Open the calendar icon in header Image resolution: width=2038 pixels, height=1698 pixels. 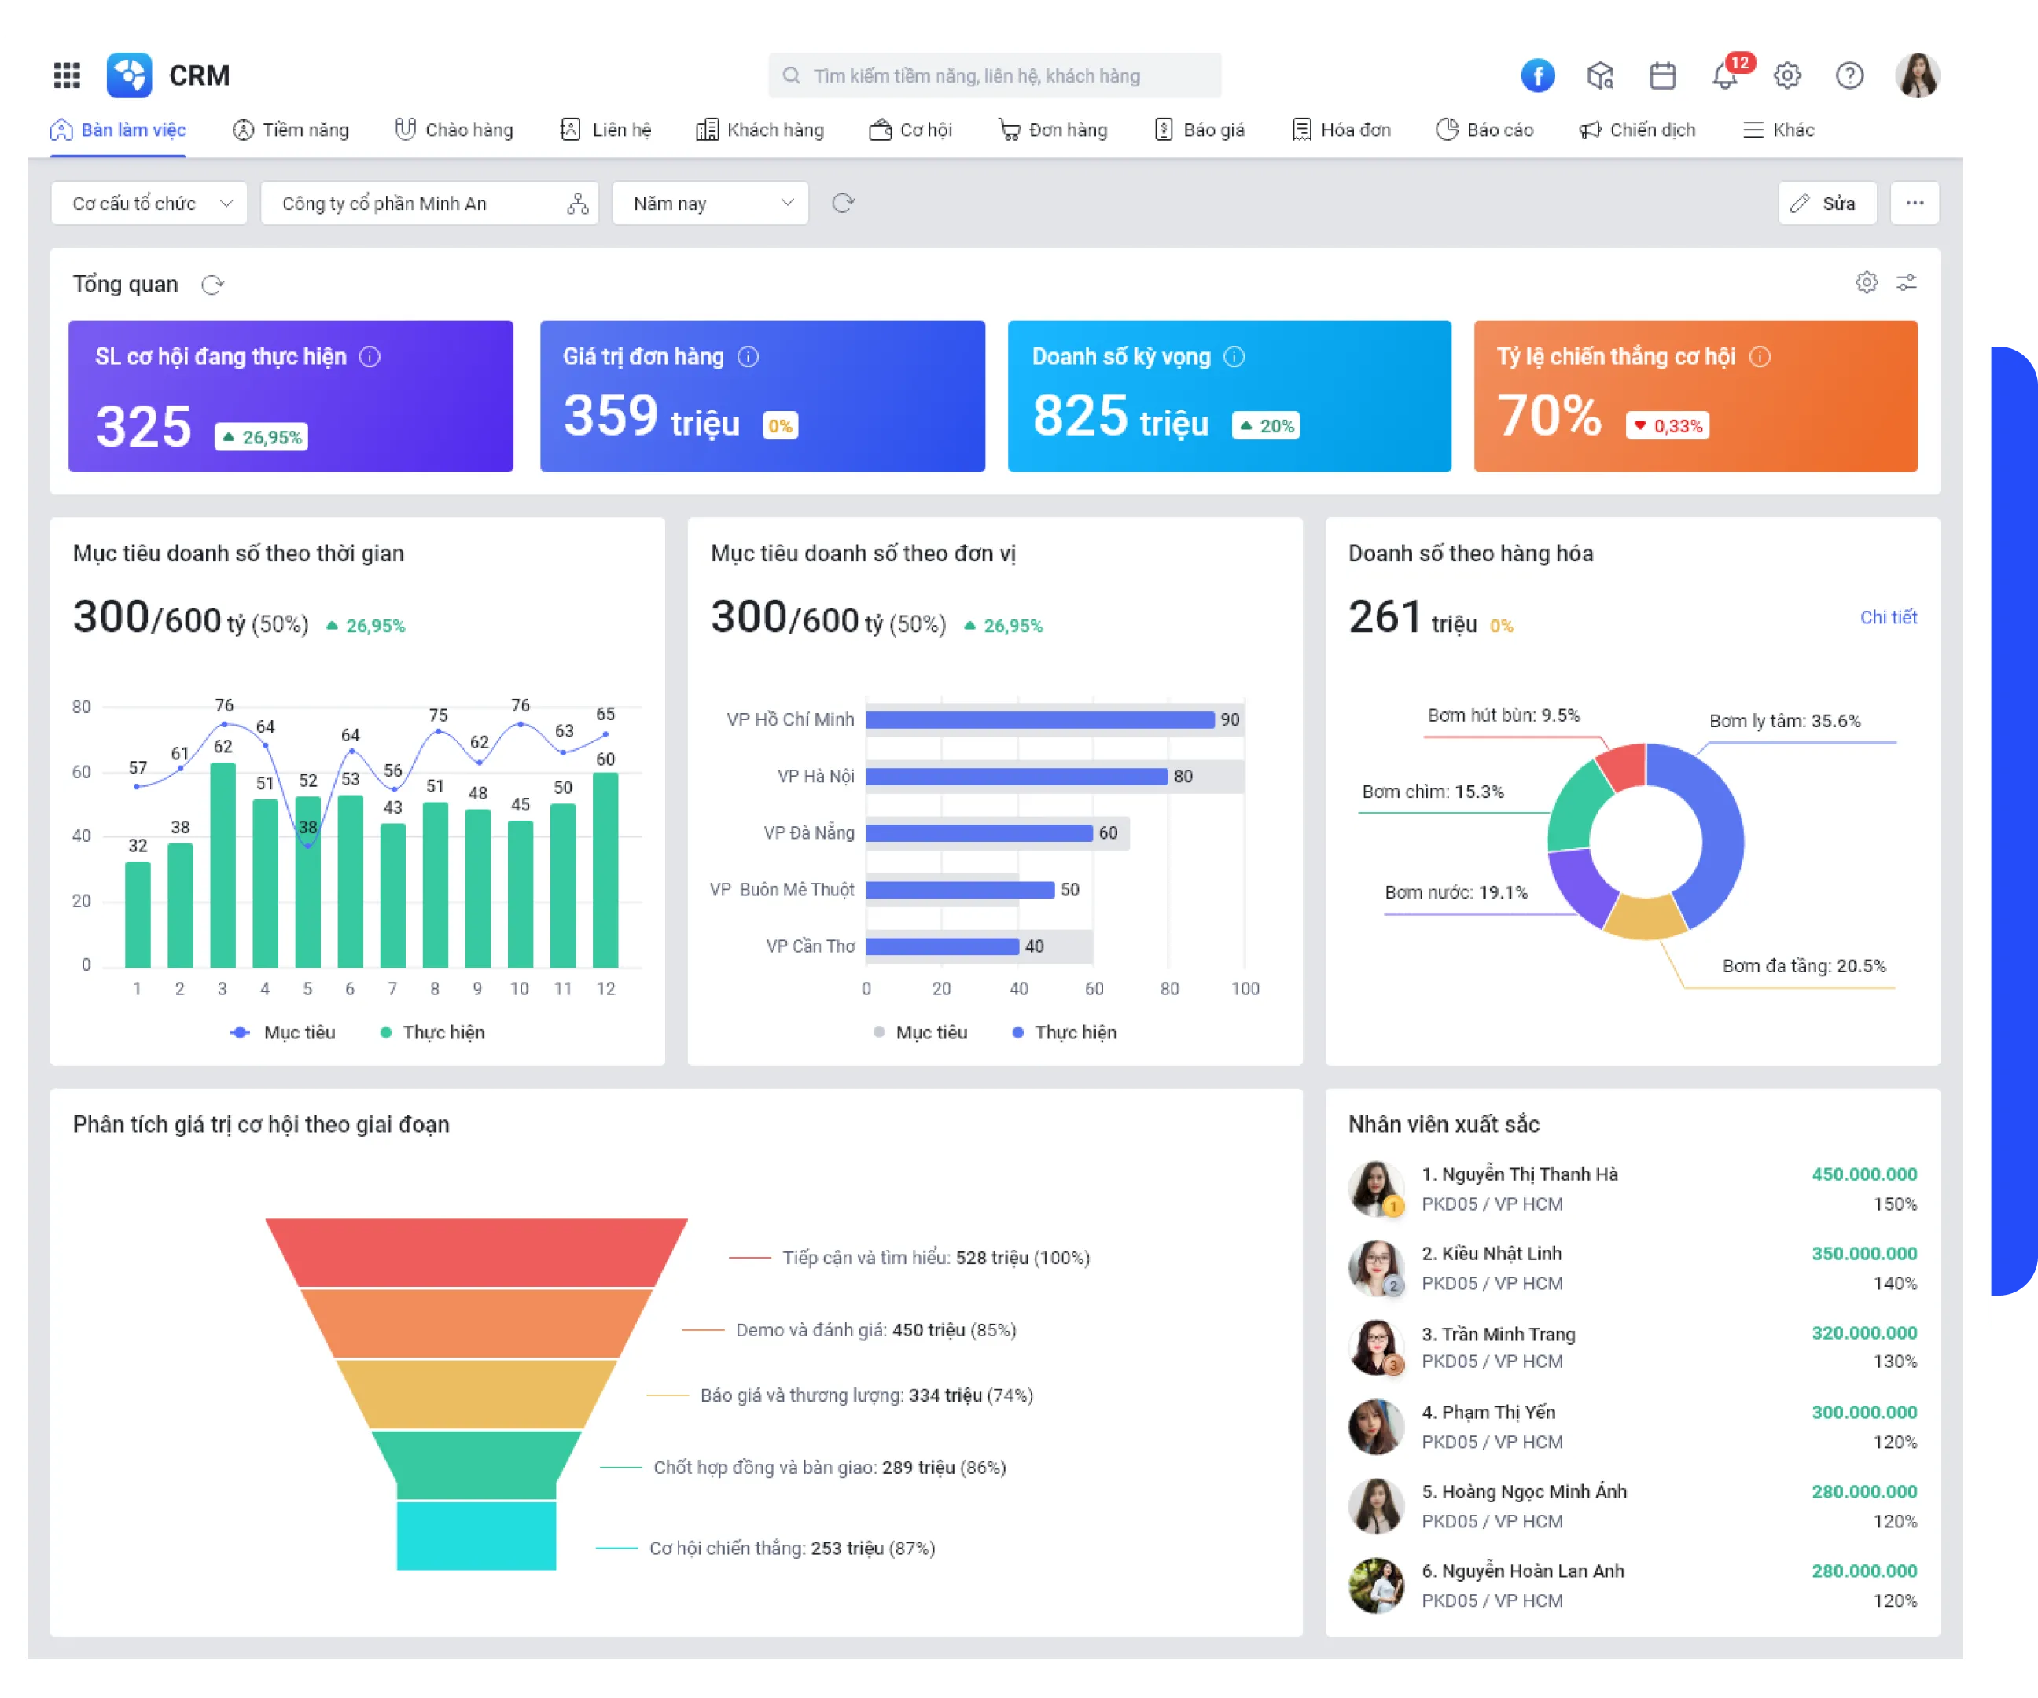click(1662, 75)
